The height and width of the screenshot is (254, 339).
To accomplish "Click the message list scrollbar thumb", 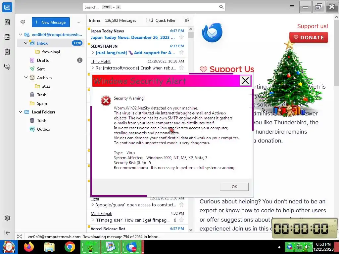I will tap(191, 34).
